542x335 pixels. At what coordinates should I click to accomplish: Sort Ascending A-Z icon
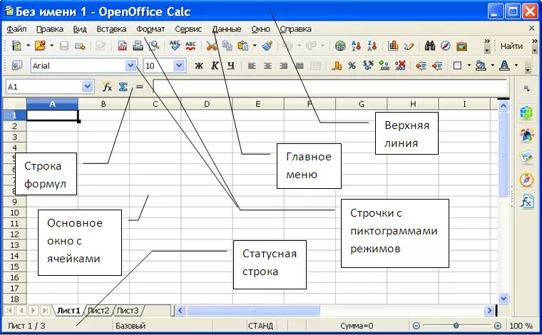coord(356,46)
